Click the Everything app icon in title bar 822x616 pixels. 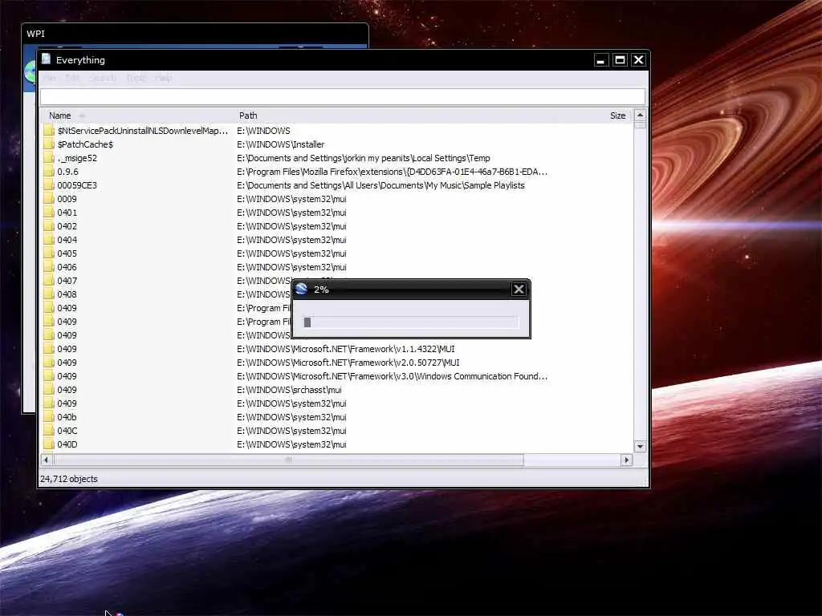point(46,59)
